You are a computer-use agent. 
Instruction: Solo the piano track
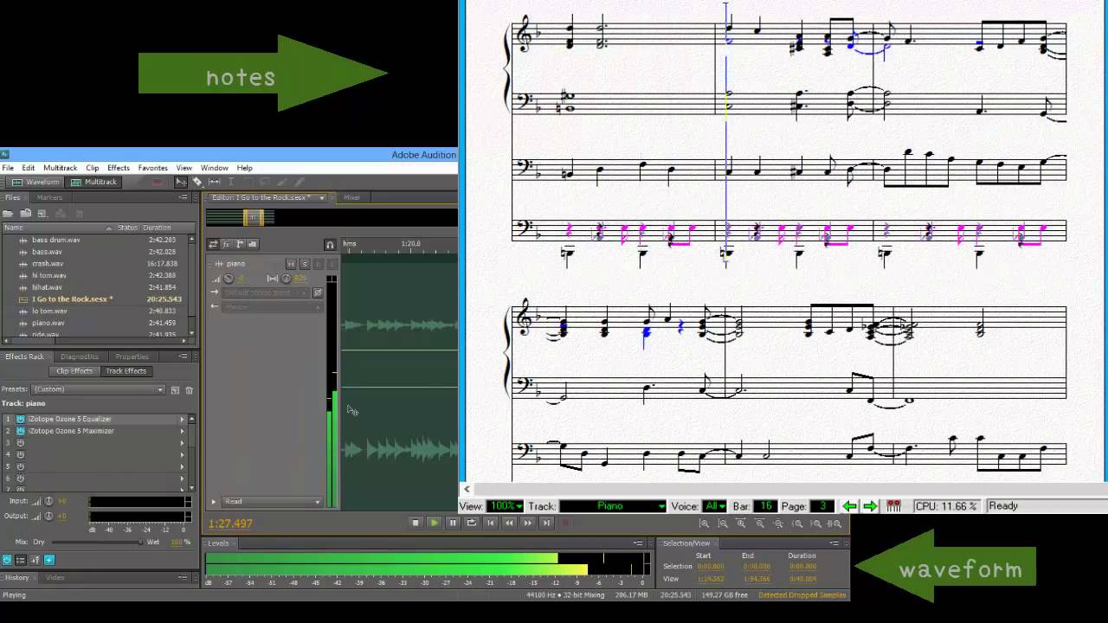pos(305,264)
